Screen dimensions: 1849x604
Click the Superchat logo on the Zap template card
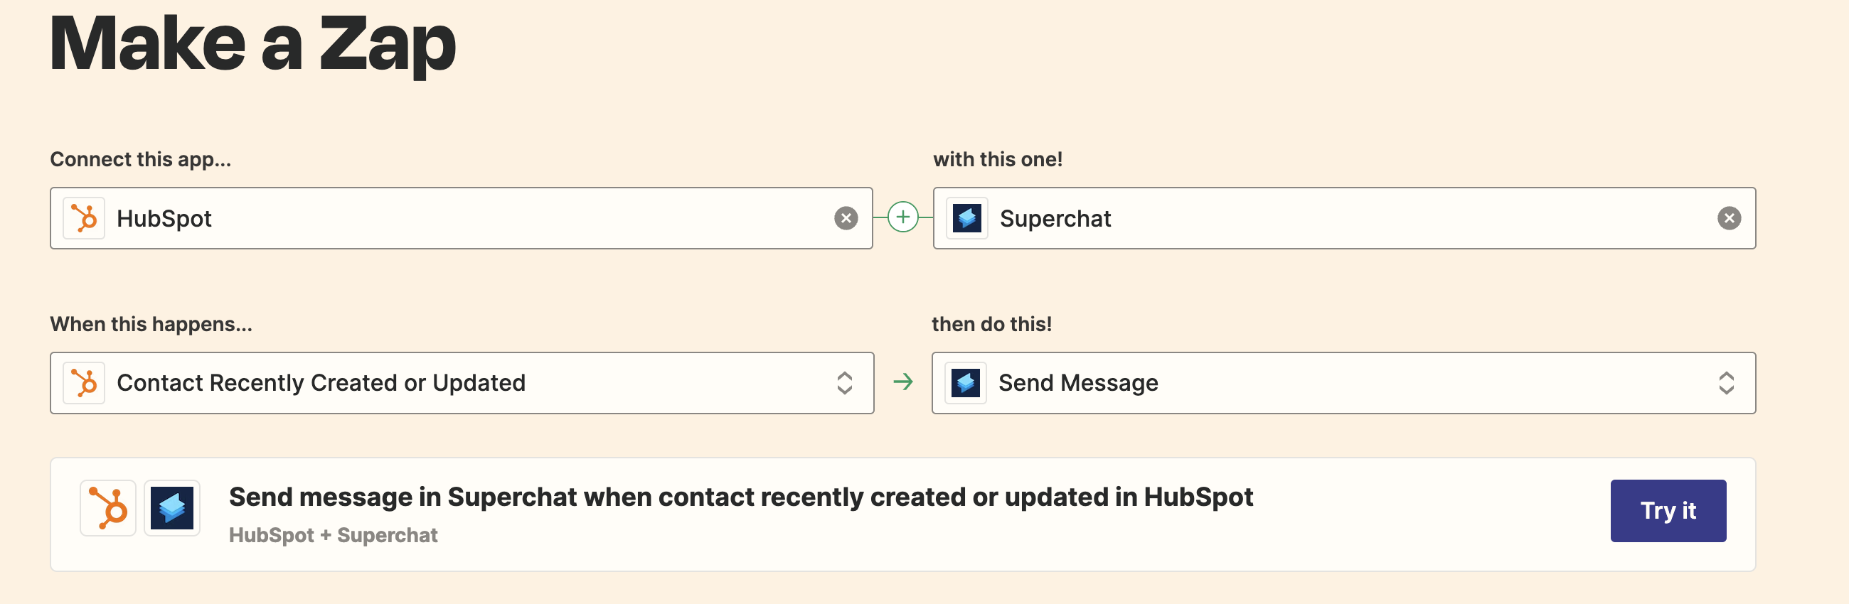pyautogui.click(x=172, y=508)
